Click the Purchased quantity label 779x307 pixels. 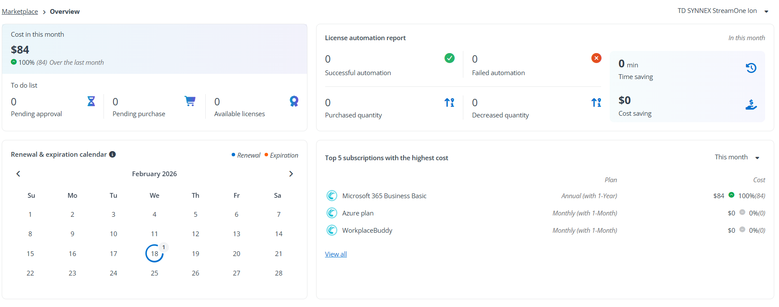[353, 115]
